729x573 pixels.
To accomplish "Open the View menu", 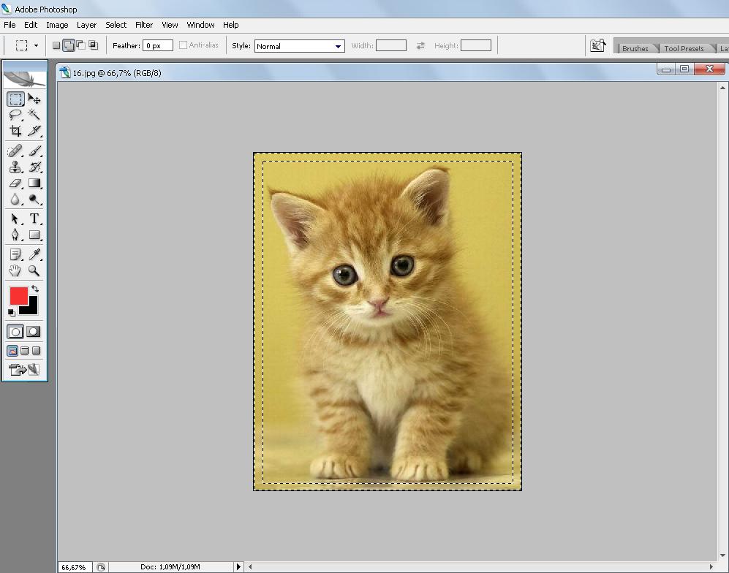I will coord(170,25).
